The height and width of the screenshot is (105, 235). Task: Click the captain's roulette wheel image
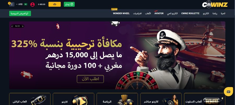coord(137,81)
